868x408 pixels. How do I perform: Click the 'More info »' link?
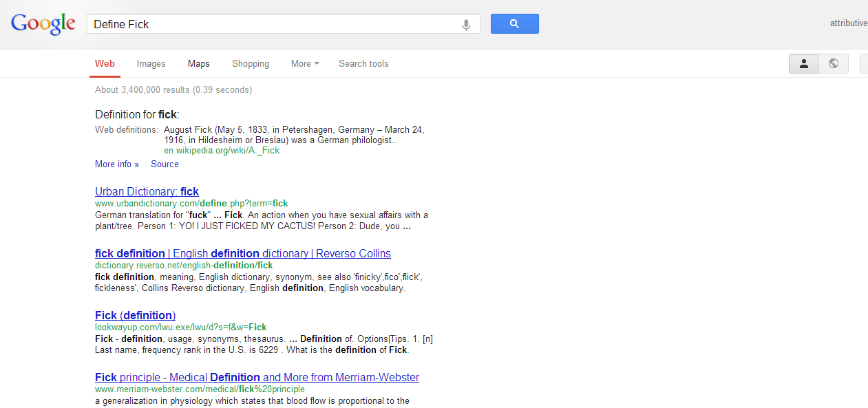(x=117, y=164)
